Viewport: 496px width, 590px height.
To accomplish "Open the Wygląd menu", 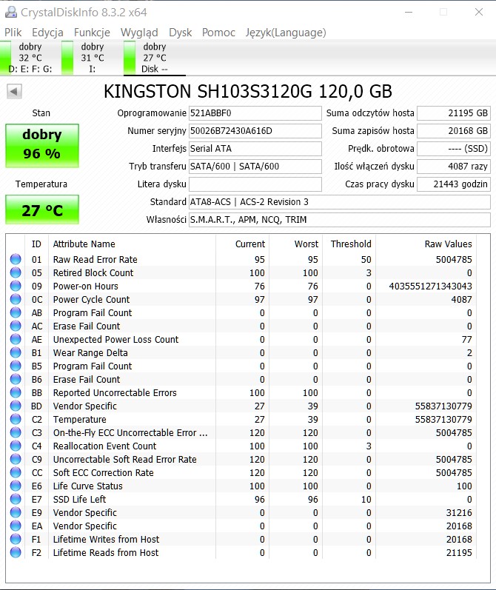I will [139, 33].
